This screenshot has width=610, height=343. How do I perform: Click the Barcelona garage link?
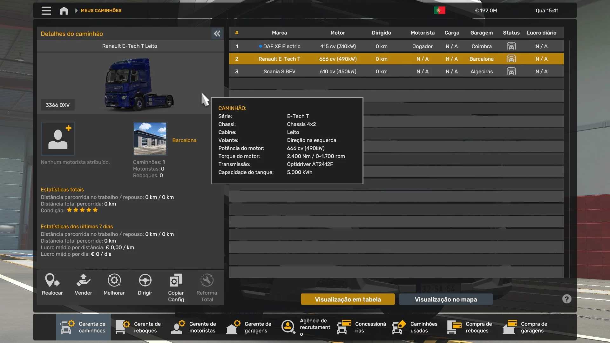[x=184, y=140]
